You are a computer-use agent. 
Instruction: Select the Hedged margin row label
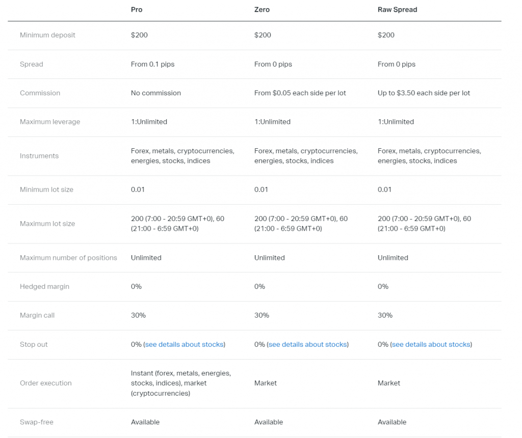point(45,287)
